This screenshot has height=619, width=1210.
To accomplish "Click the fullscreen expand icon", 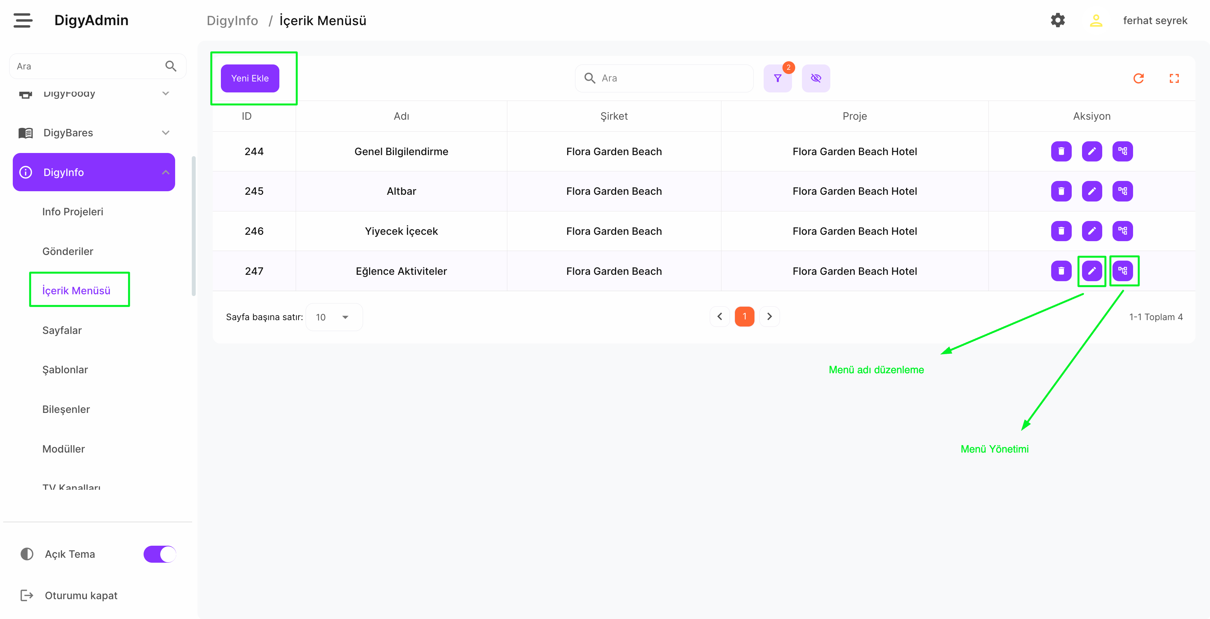I will click(1174, 78).
